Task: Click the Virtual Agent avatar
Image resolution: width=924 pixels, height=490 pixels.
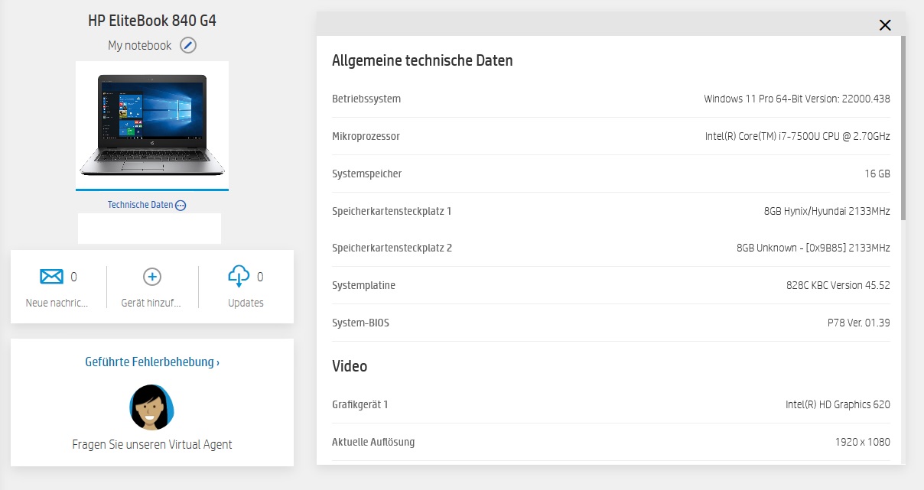Action: (x=152, y=407)
